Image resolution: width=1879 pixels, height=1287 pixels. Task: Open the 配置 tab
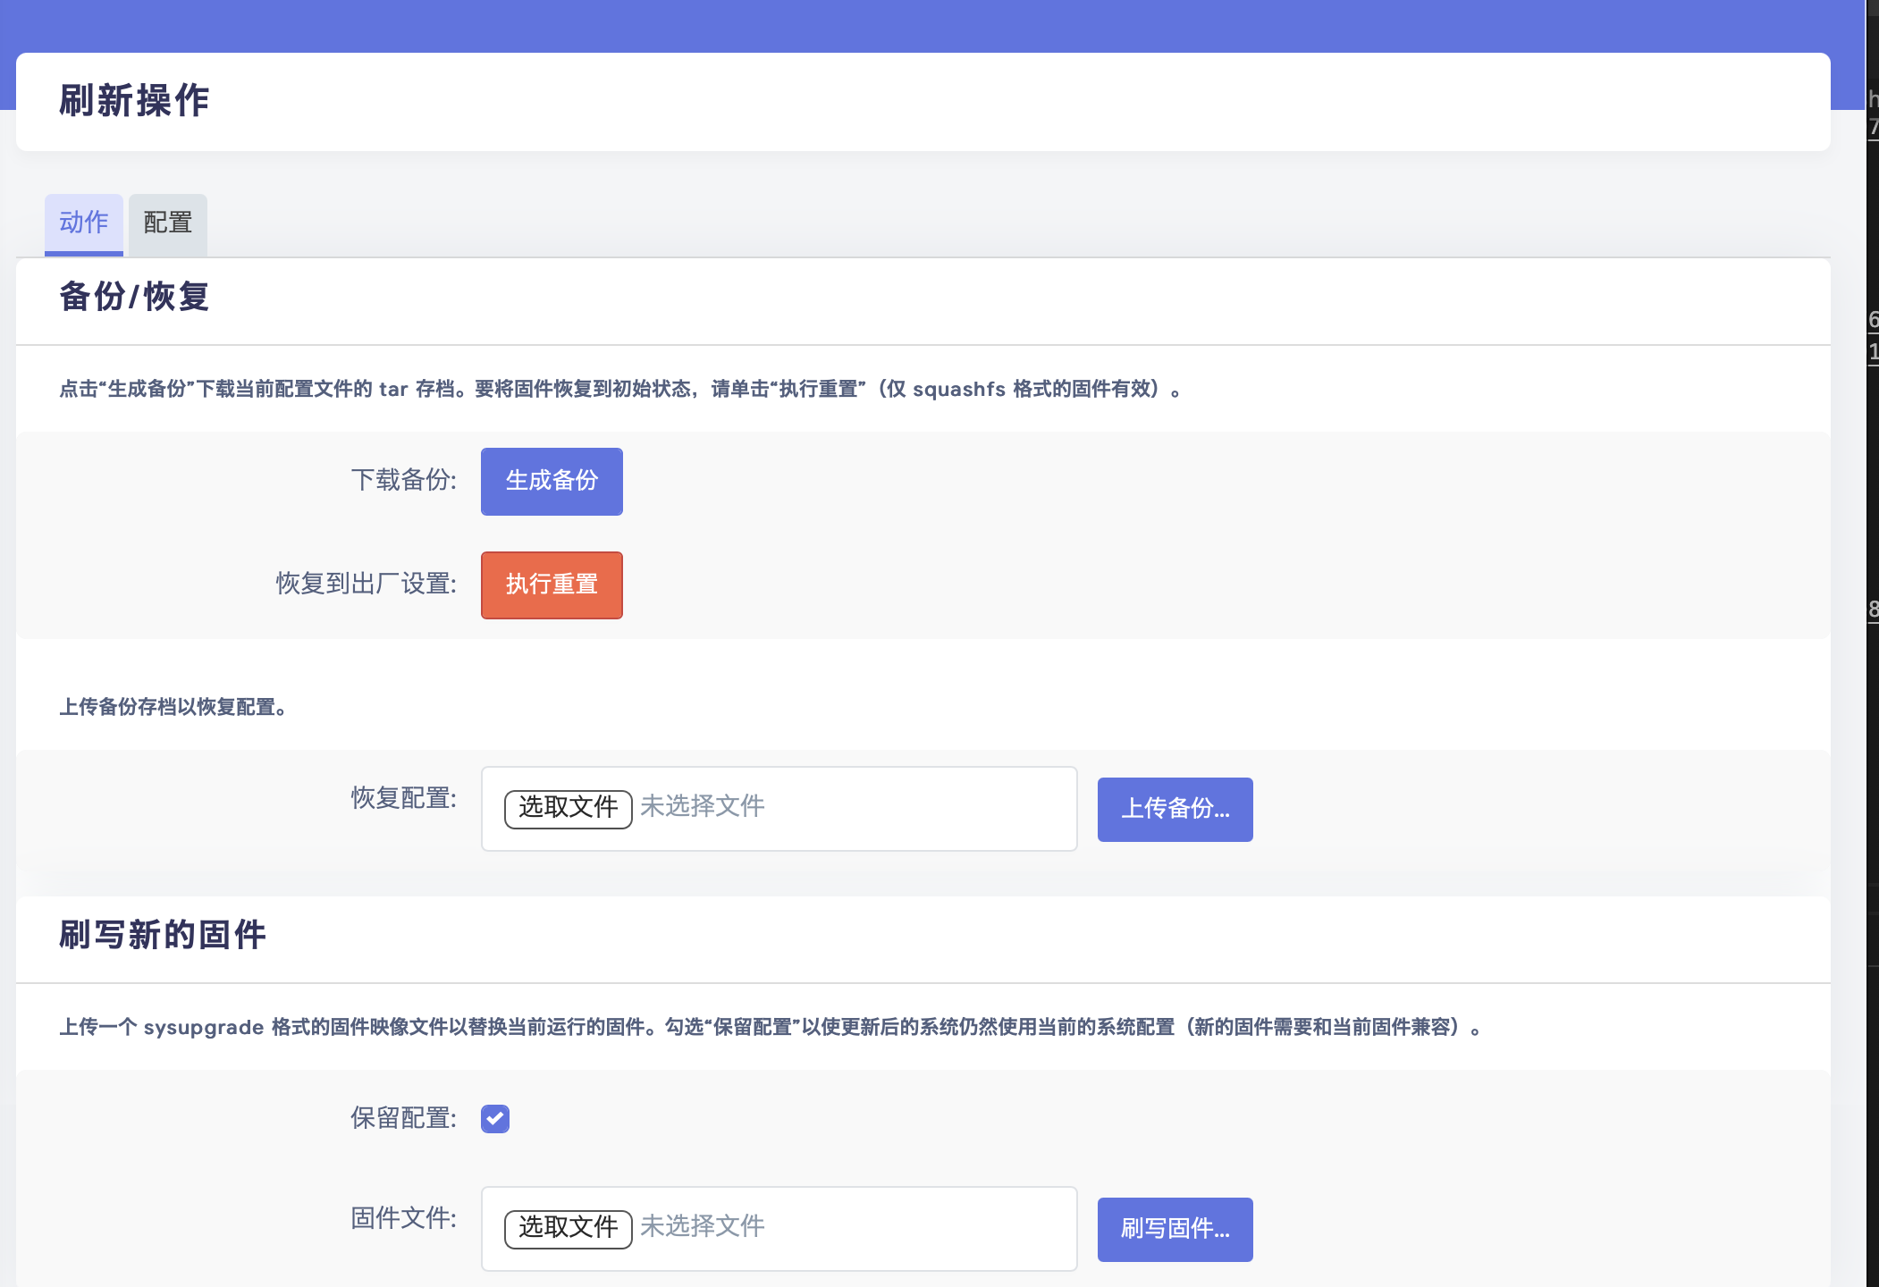coord(168,223)
